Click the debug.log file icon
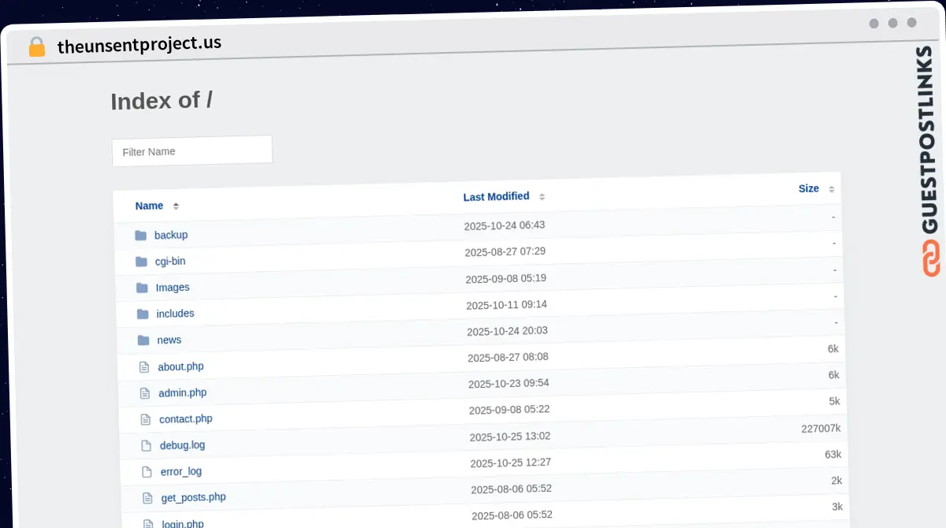946x528 pixels. coord(146,445)
